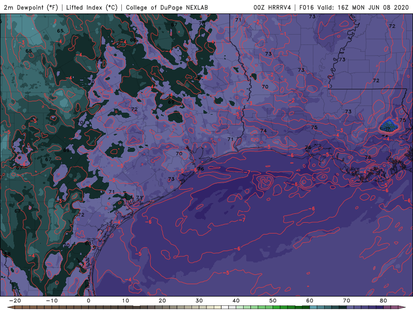
Task: Click the right arrow end of the color bar
Action: [x=403, y=307]
